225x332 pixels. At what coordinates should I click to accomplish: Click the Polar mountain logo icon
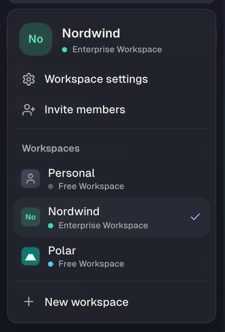(x=31, y=256)
